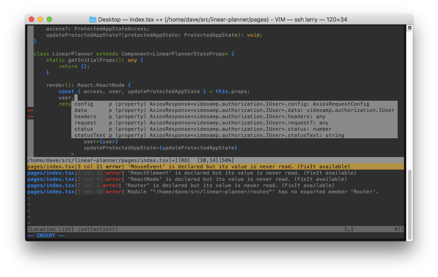
Task: Click the 'access?: ProtectedAppStateAccess;' line
Action: tap(97, 29)
